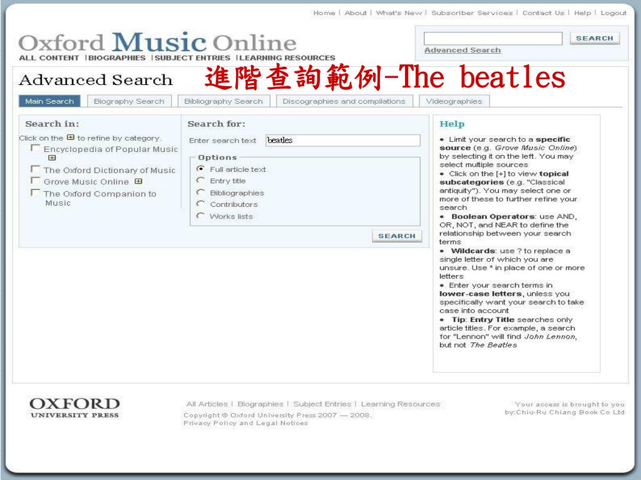Open Privacy Policy and Legal Notices
The width and height of the screenshot is (641, 480).
click(245, 423)
